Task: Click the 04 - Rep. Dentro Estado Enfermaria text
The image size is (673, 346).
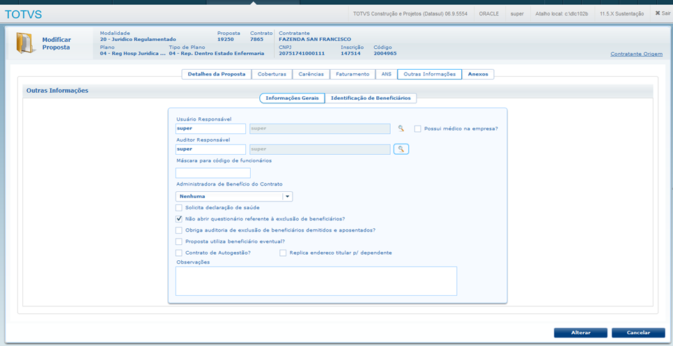Action: [x=216, y=53]
